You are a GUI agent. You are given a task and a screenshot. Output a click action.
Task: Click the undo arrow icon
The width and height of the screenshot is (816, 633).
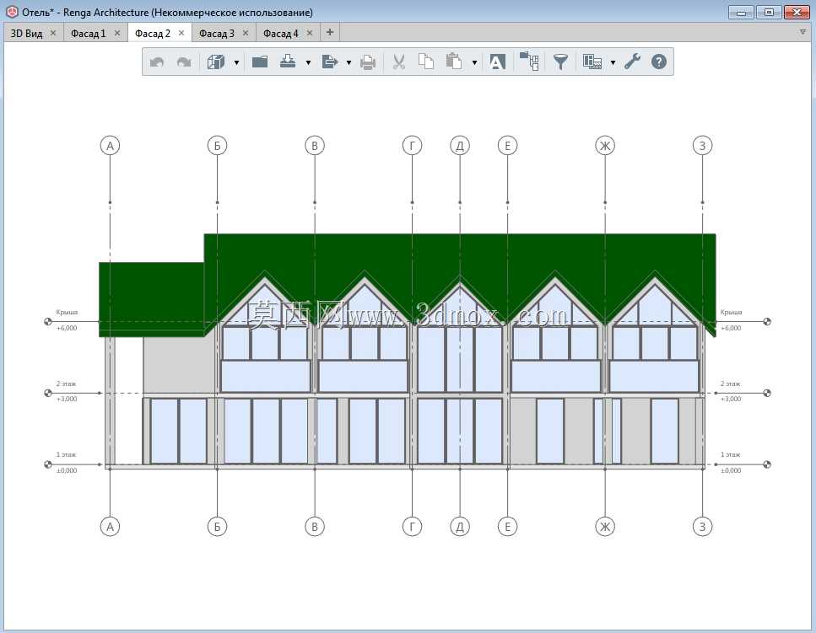tap(157, 62)
